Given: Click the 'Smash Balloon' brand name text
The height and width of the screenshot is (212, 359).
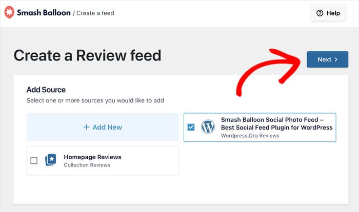Looking at the screenshot, I should pyautogui.click(x=44, y=13).
